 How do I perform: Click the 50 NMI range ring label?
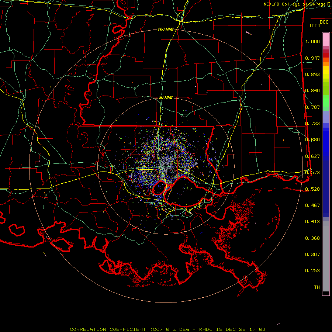(x=166, y=97)
